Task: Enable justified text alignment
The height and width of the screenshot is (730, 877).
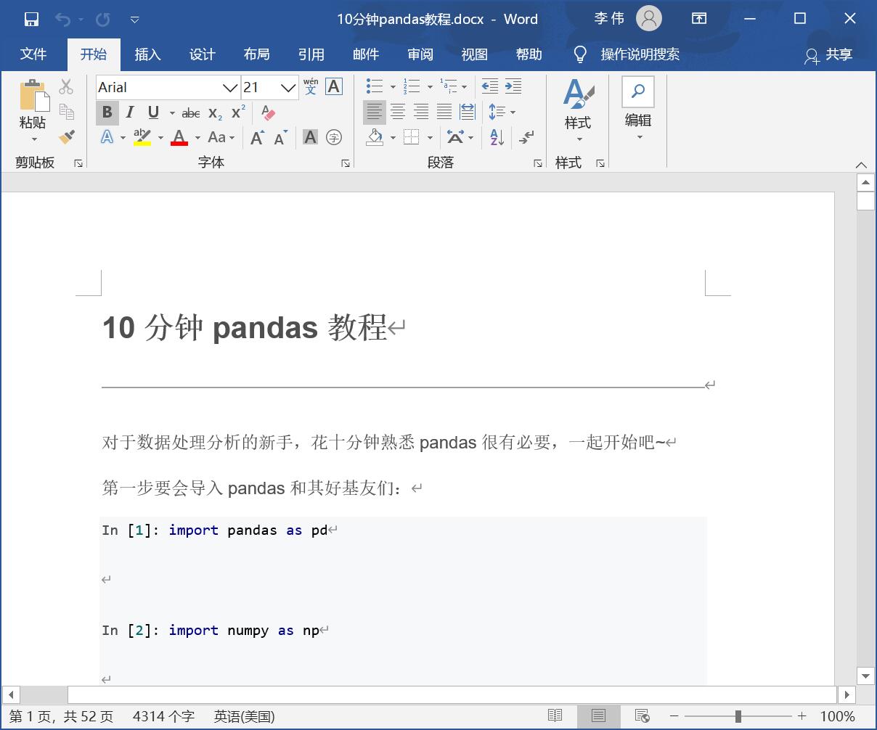Action: click(x=444, y=112)
